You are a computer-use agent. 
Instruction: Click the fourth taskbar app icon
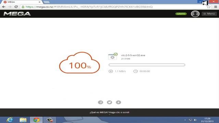[x=50, y=120]
